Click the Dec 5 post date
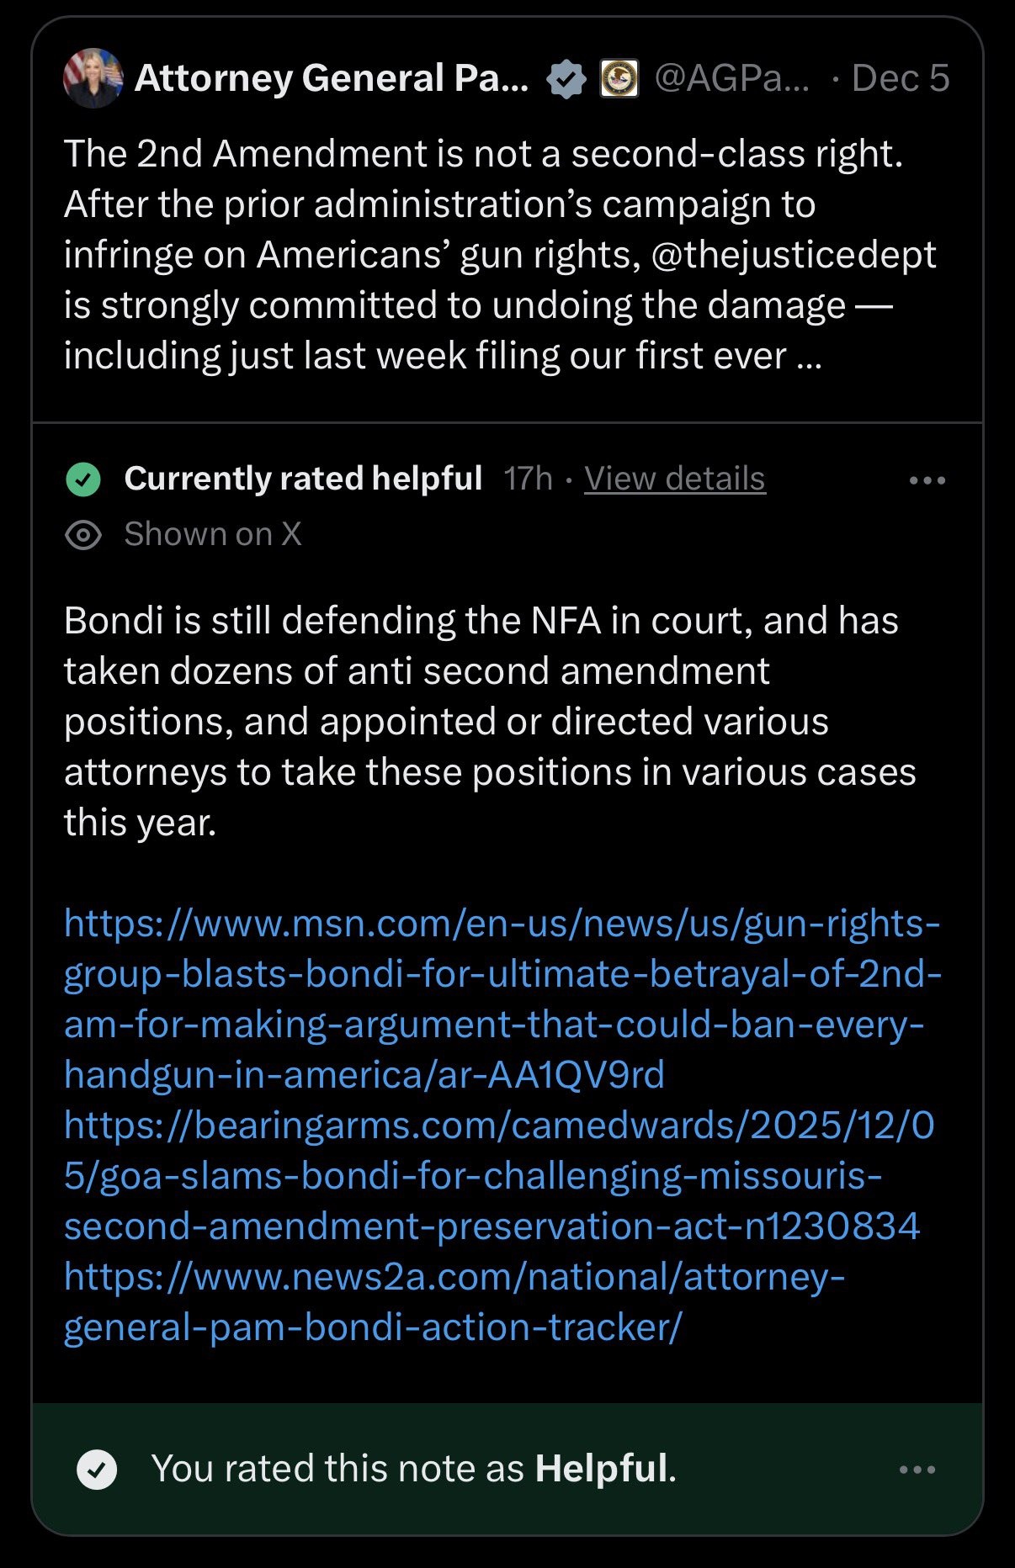The width and height of the screenshot is (1015, 1568). [x=900, y=78]
